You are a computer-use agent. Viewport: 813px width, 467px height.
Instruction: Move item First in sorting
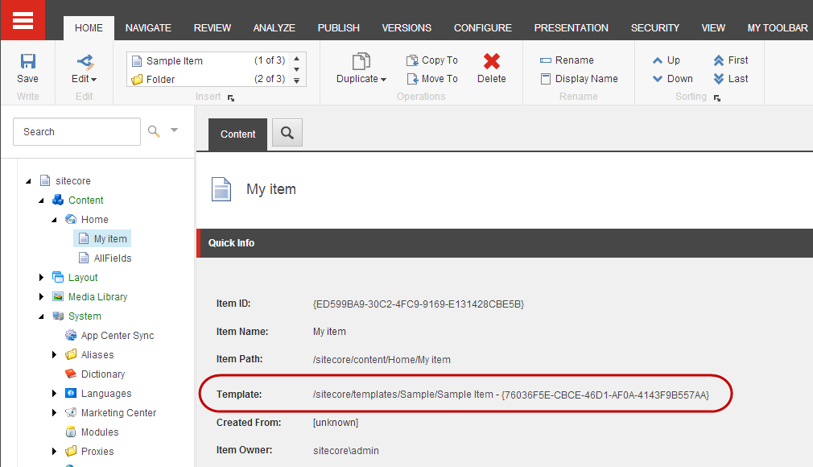(731, 60)
